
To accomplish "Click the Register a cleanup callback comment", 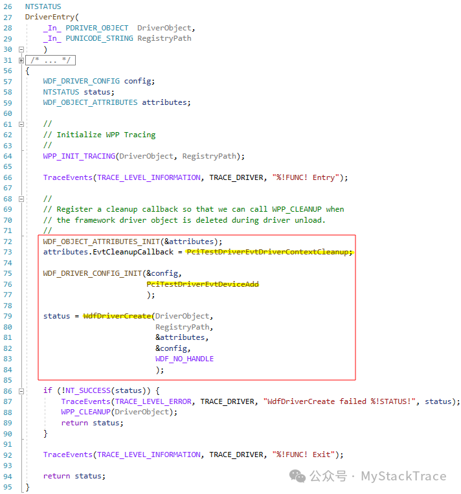I will point(194,210).
